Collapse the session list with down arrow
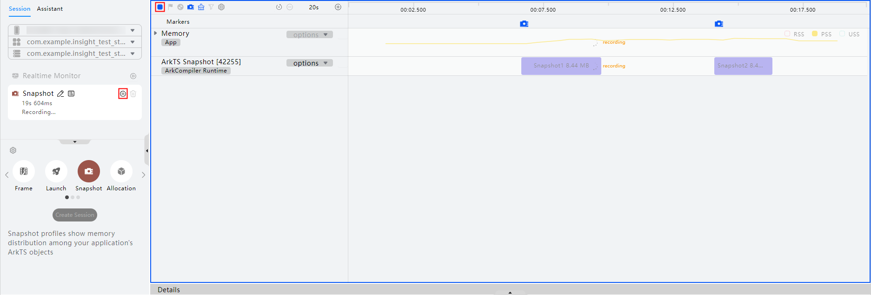The width and height of the screenshot is (871, 295). click(x=74, y=142)
